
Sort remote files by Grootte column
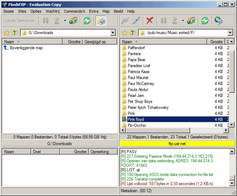click(216, 41)
